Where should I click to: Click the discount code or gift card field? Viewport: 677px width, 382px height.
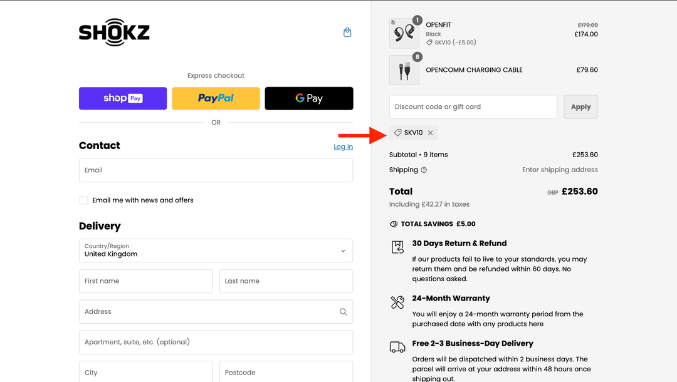473,107
